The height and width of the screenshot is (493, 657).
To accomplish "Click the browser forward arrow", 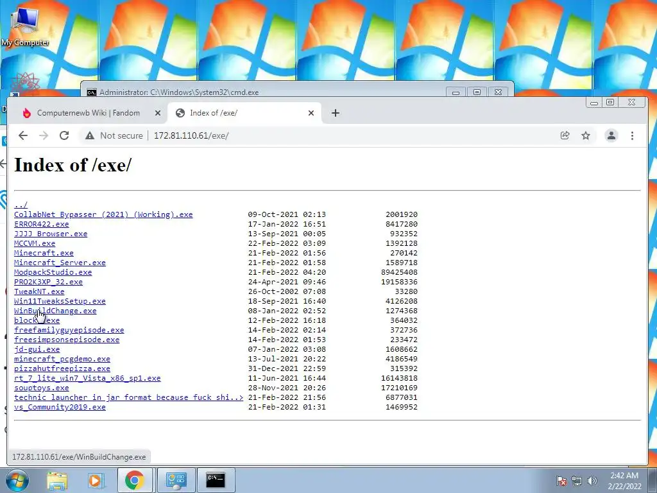I will click(x=44, y=135).
